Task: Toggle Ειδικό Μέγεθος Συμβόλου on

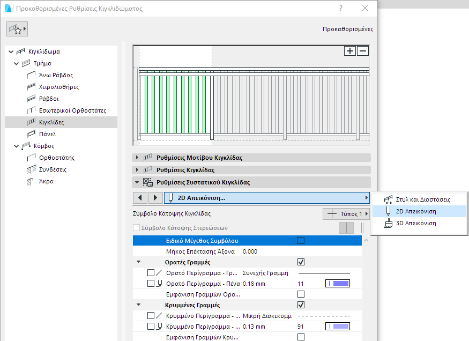Action: tap(302, 240)
